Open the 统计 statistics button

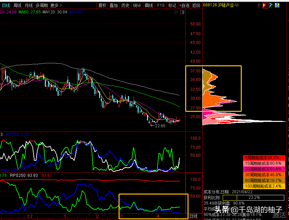pyautogui.click(x=137, y=6)
